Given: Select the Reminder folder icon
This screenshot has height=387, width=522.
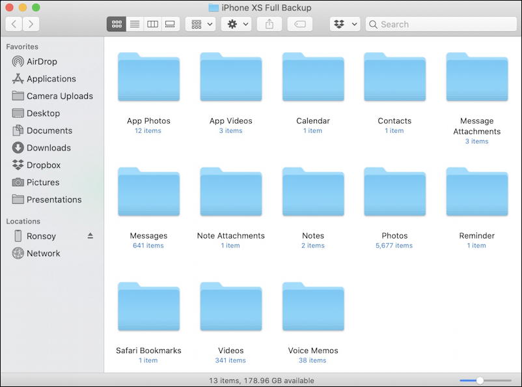Looking at the screenshot, I should pyautogui.click(x=477, y=192).
